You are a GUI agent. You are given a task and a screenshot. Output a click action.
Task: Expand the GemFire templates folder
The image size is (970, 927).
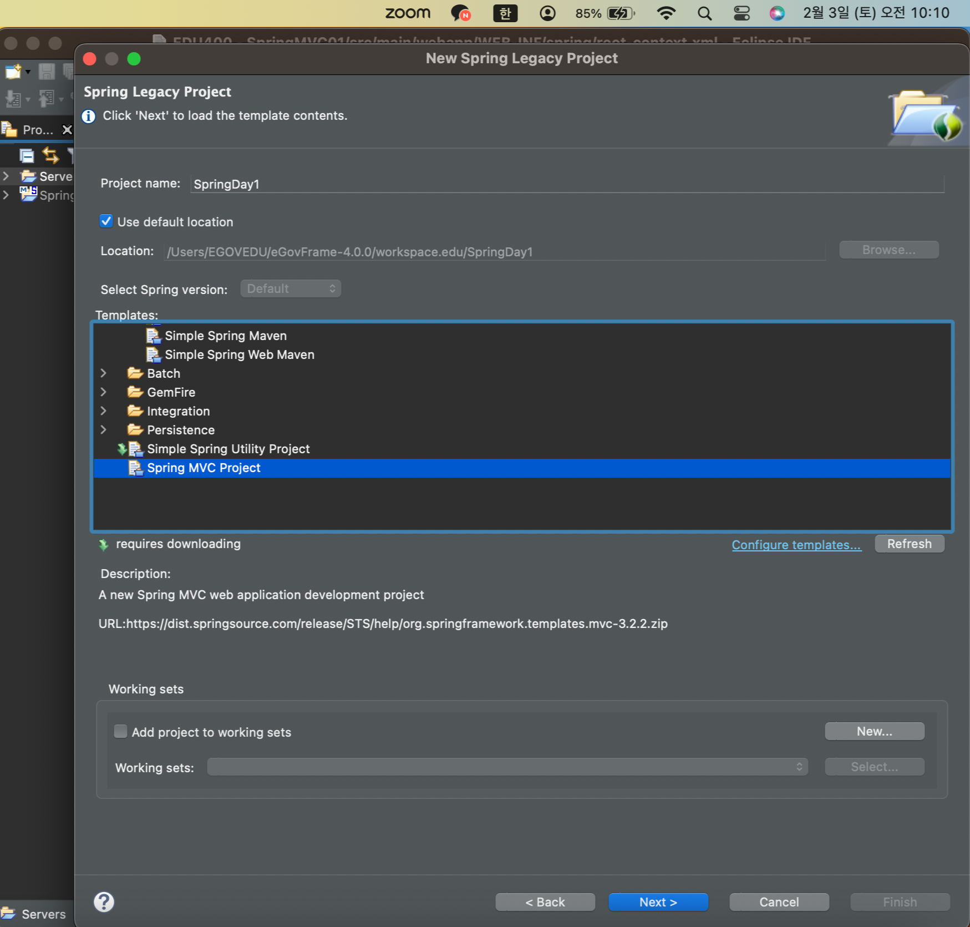click(x=103, y=392)
